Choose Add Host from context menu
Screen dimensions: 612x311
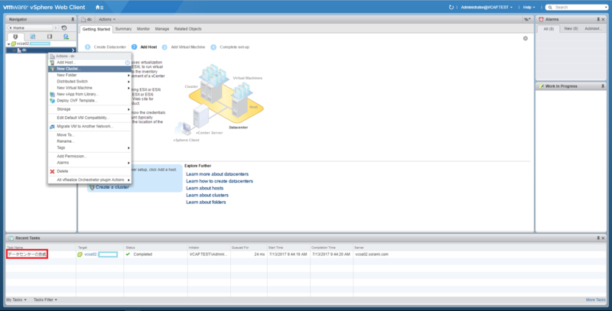click(90, 63)
